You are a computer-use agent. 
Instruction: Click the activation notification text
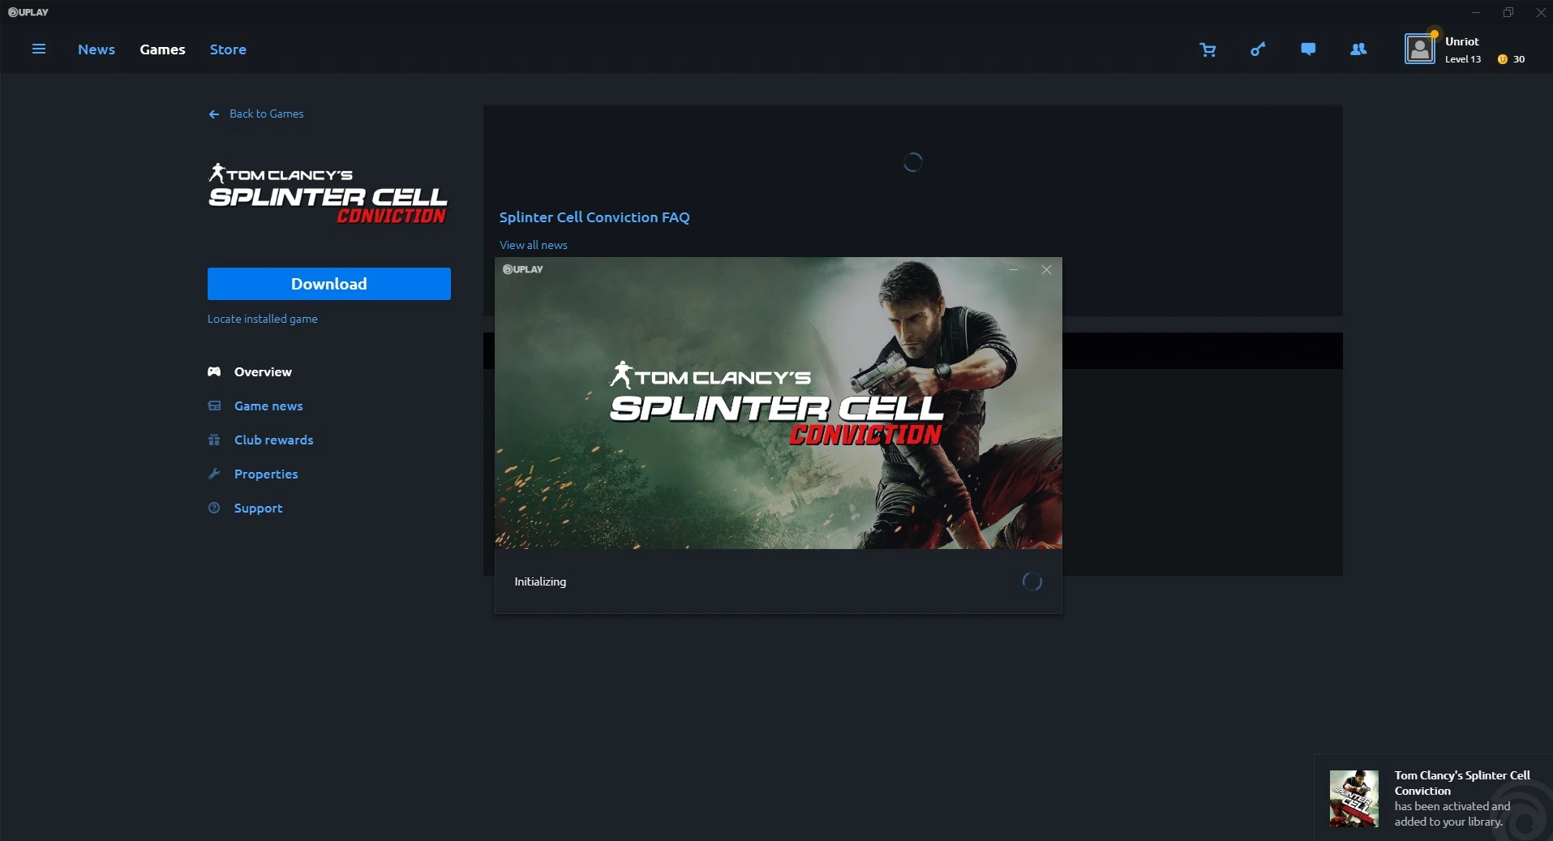pyautogui.click(x=1462, y=798)
